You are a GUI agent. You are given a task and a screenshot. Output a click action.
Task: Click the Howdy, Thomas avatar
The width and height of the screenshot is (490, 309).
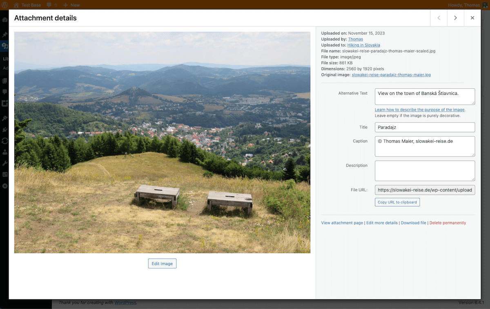[x=485, y=5]
